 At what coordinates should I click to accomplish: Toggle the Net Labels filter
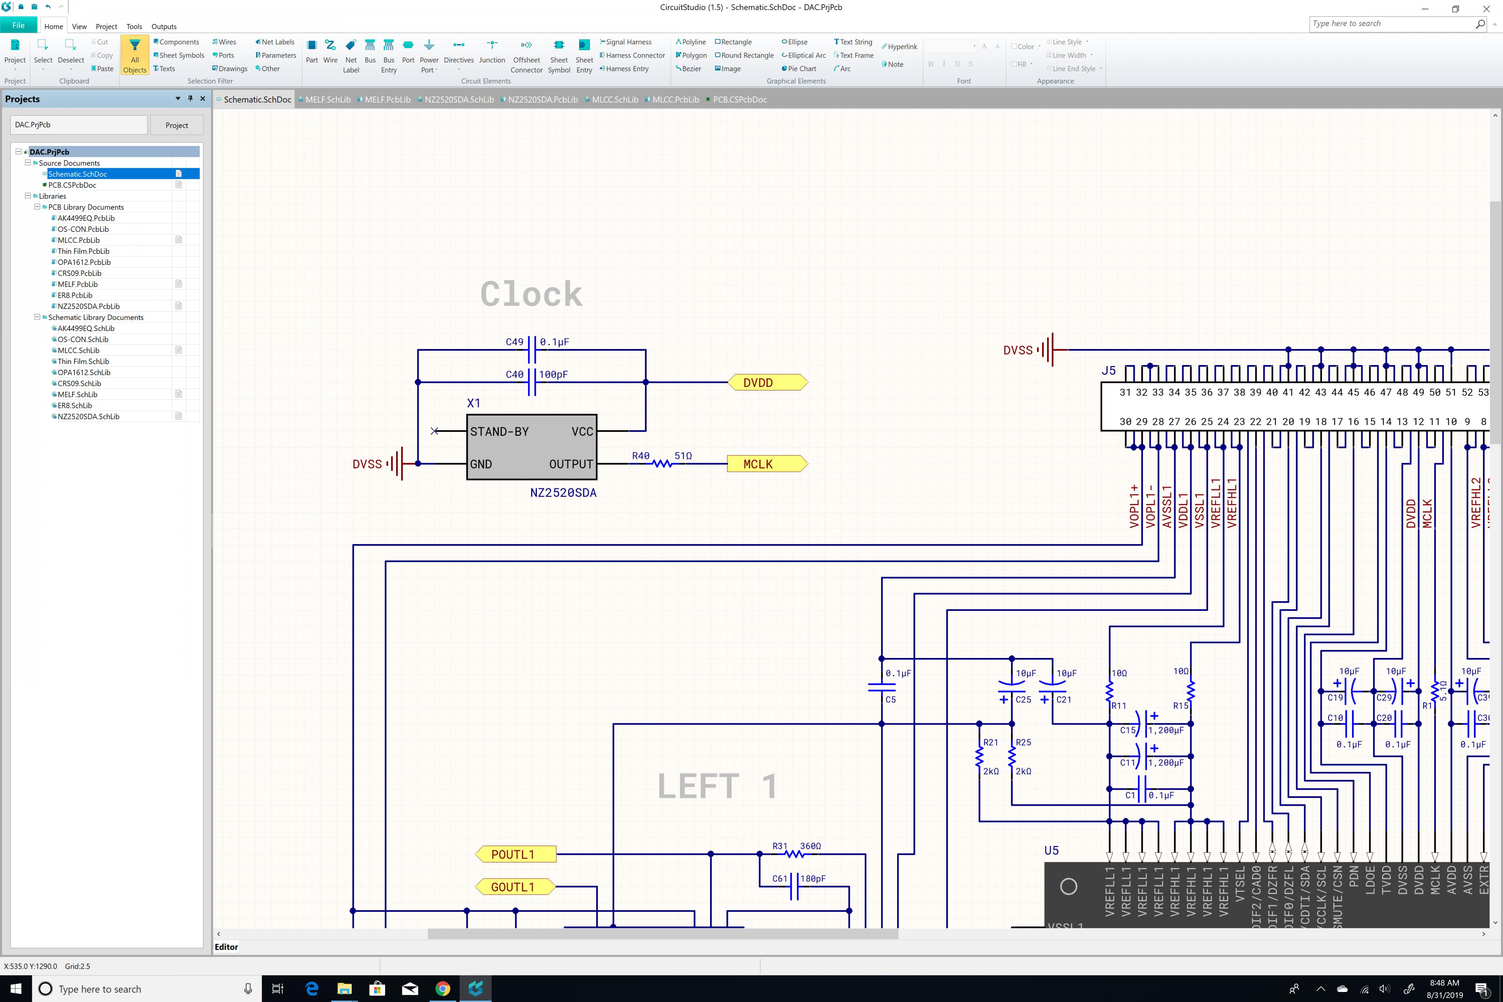point(275,42)
